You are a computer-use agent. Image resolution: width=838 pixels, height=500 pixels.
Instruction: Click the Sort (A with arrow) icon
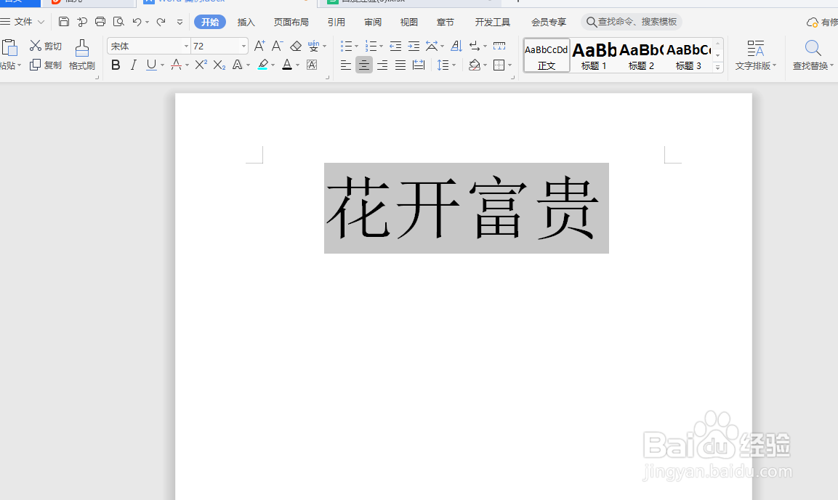click(x=456, y=46)
